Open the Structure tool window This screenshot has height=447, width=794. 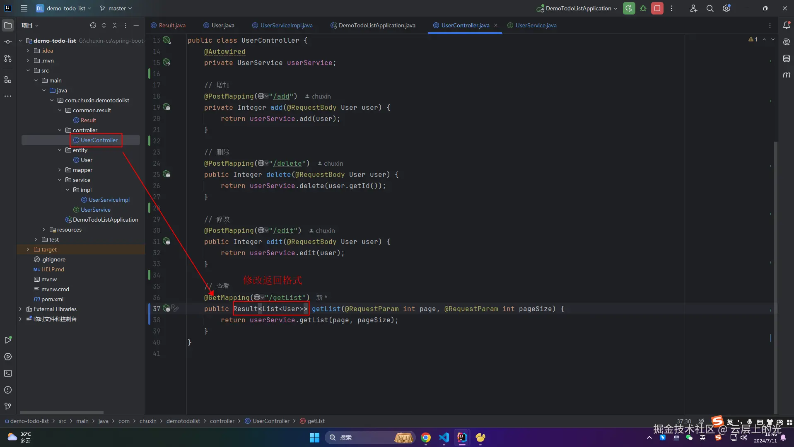tap(8, 80)
